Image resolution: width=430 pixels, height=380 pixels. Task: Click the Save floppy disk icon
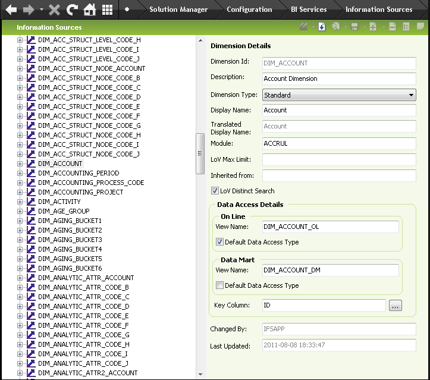tap(354, 27)
